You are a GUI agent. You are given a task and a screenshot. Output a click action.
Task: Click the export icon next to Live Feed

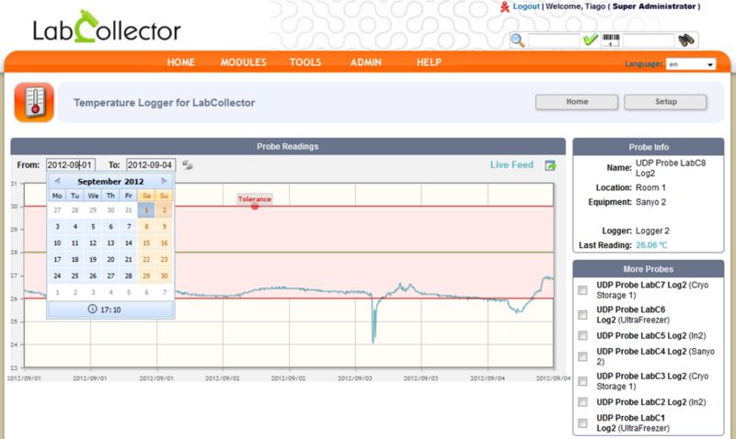click(550, 165)
